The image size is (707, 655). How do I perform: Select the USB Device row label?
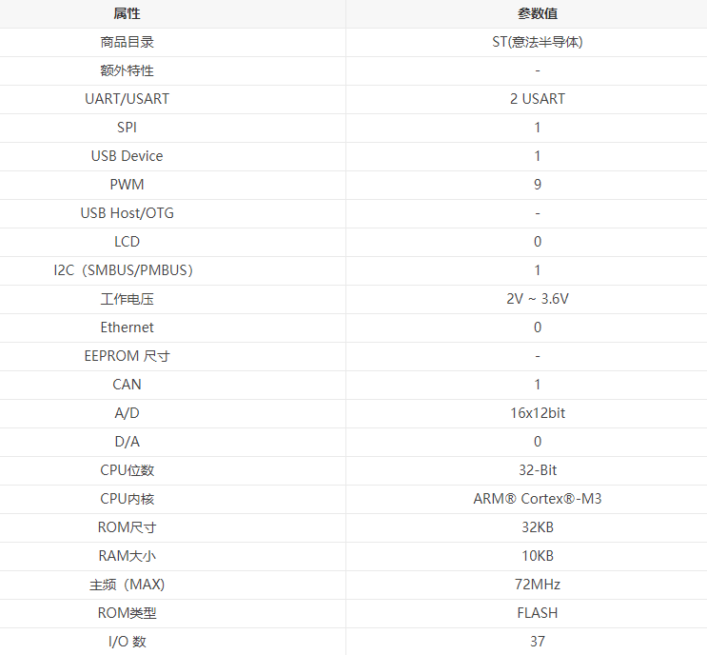click(127, 156)
